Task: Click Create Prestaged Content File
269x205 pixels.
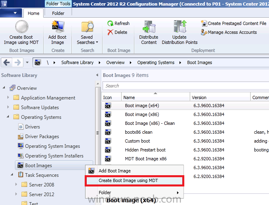Action: click(x=234, y=23)
